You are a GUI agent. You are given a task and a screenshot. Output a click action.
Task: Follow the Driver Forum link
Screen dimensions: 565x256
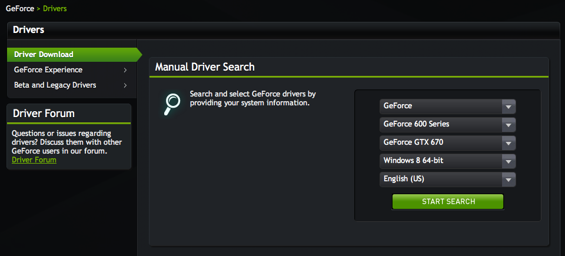pyautogui.click(x=34, y=159)
